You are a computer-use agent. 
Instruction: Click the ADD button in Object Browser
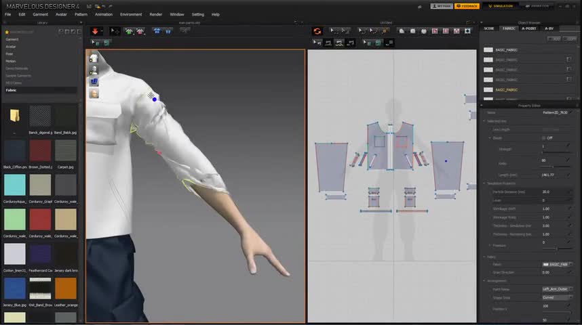[556, 39]
